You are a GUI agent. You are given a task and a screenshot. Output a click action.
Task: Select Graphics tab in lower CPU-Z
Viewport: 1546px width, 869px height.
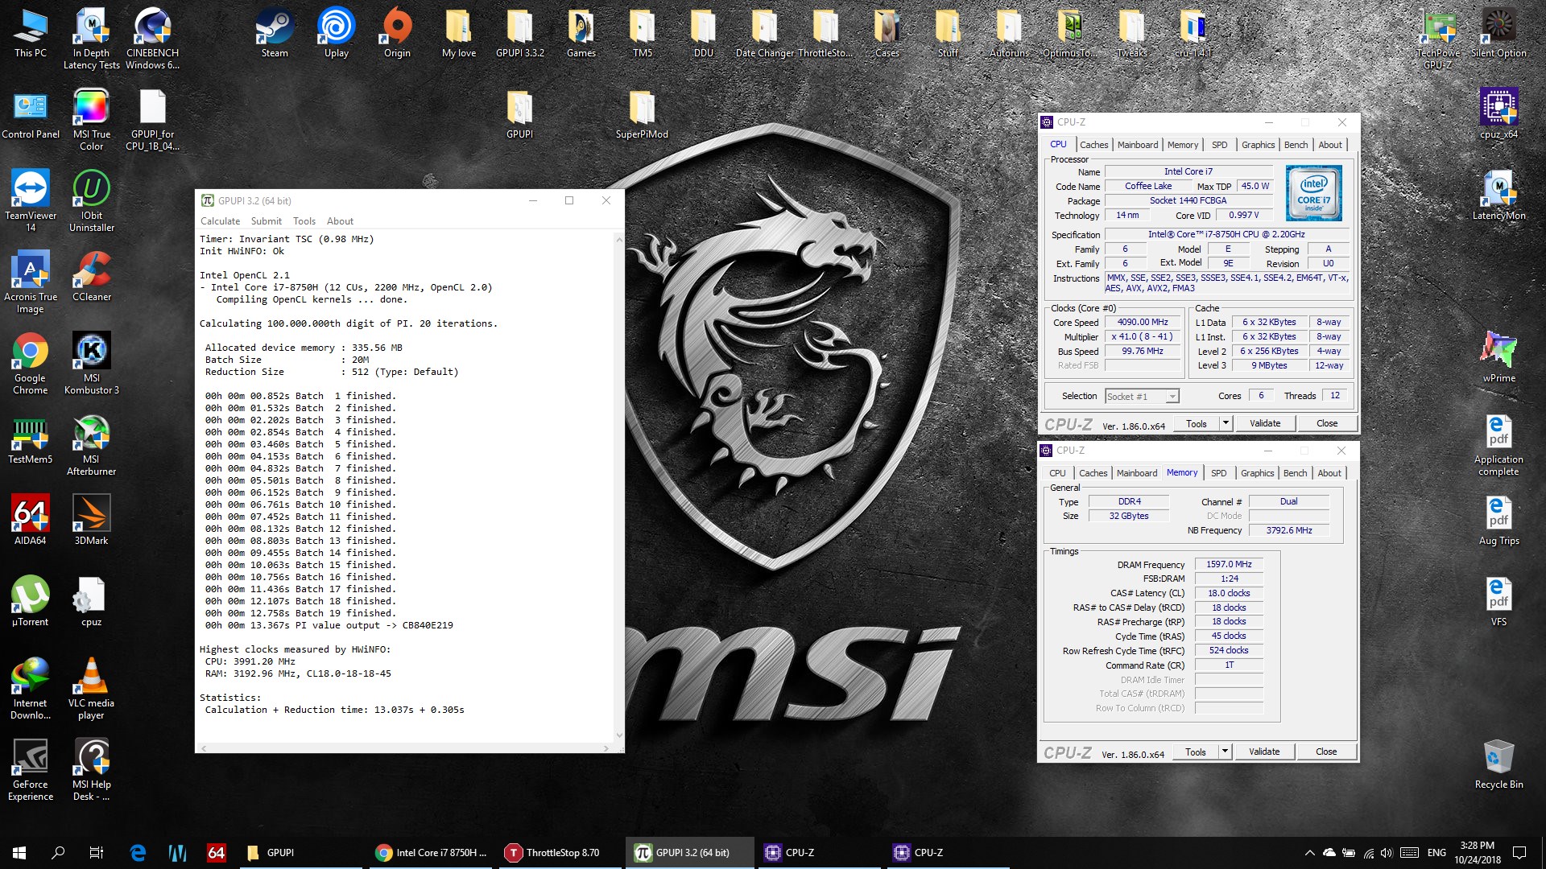click(1258, 473)
